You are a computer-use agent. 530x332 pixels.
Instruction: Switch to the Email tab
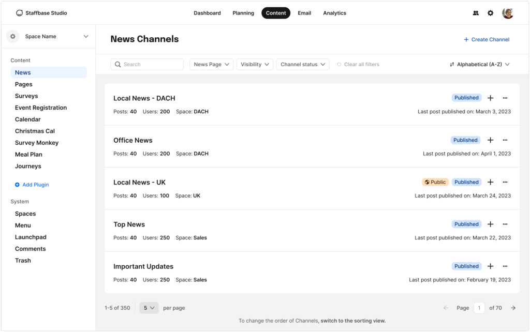tap(304, 13)
